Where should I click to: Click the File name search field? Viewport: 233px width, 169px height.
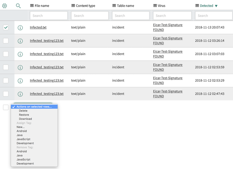(49, 16)
